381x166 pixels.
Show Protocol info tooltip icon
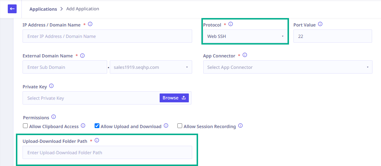pyautogui.click(x=231, y=24)
